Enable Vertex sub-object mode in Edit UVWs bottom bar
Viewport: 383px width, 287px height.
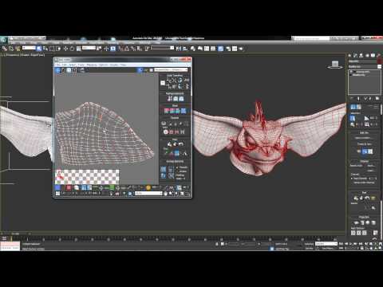[57, 187]
